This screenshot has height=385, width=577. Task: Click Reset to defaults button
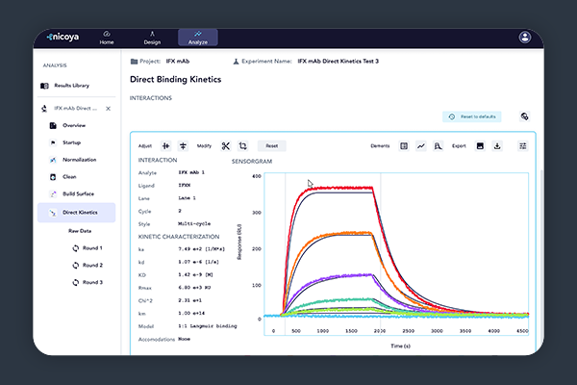(x=472, y=116)
